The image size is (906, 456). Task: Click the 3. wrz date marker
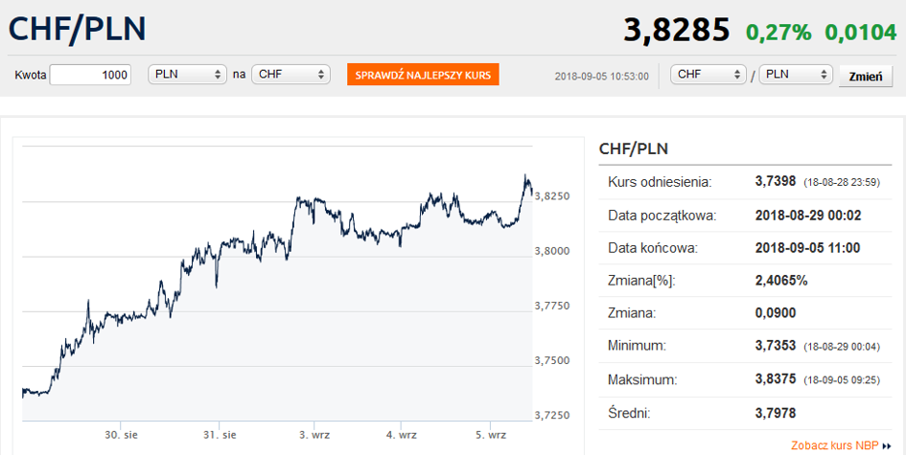coord(314,435)
